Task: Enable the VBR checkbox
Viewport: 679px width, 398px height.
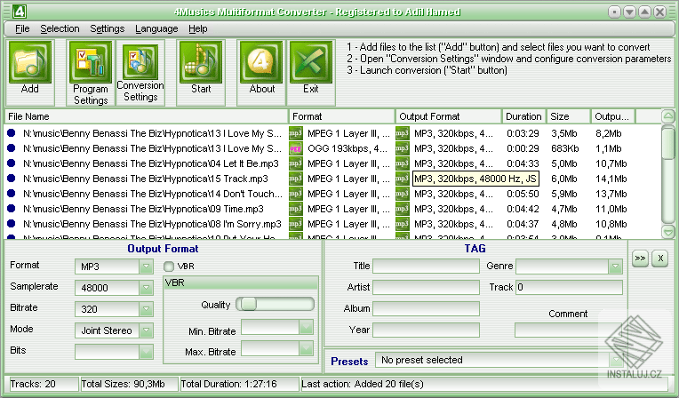Action: (169, 266)
